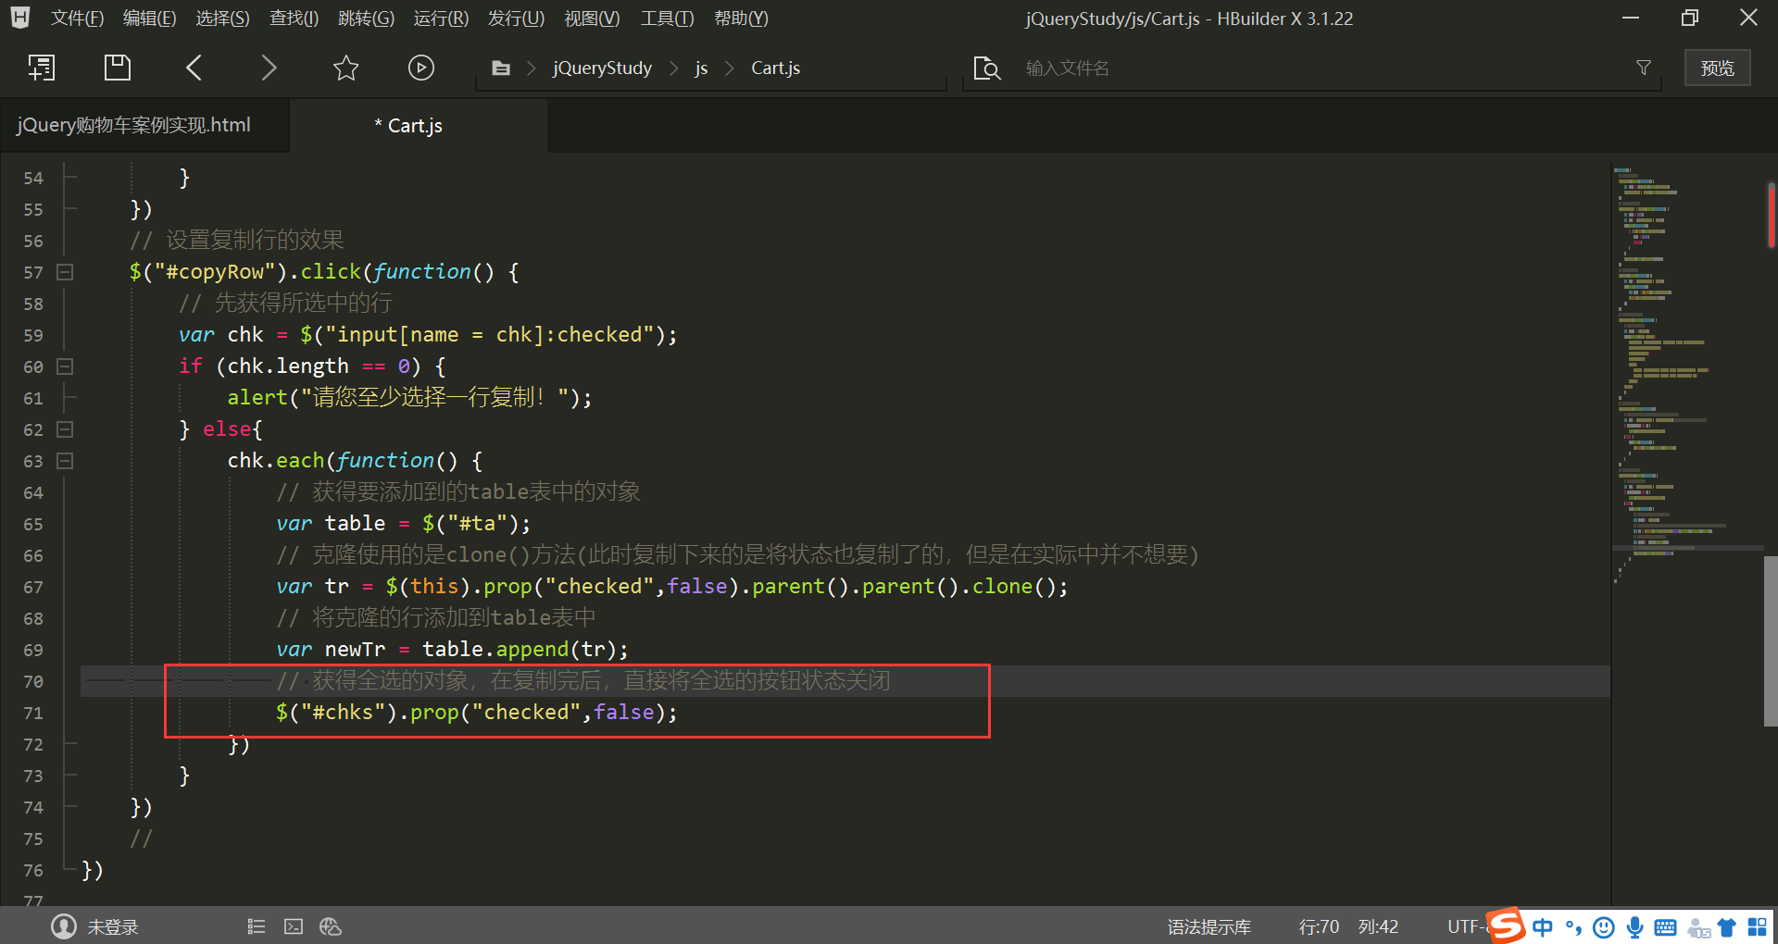Open the soft keyboard icon in IME bar
The image size is (1778, 944).
[1665, 926]
